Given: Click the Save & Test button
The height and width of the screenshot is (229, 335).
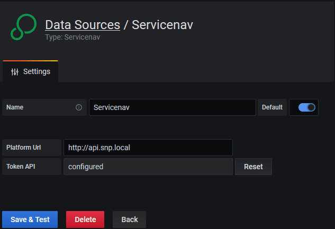Looking at the screenshot, I should (30, 219).
